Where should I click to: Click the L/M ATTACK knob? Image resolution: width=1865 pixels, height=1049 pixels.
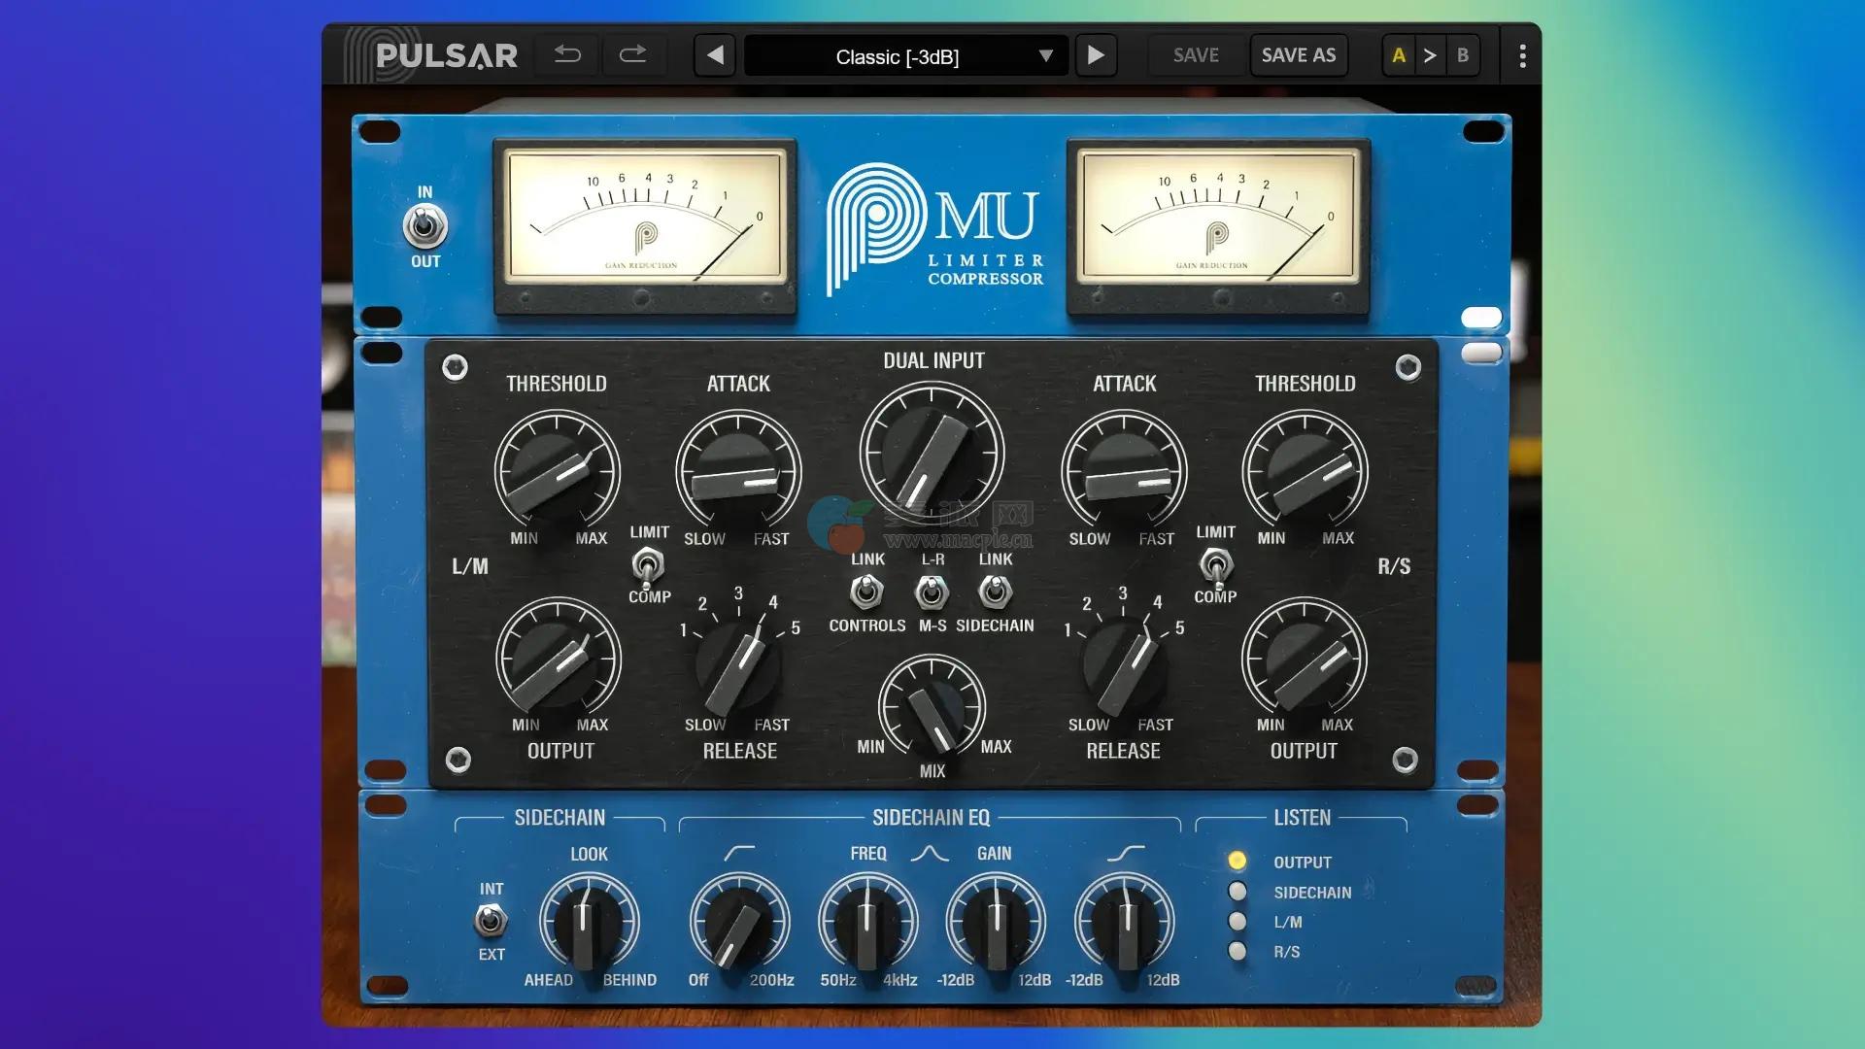click(738, 471)
